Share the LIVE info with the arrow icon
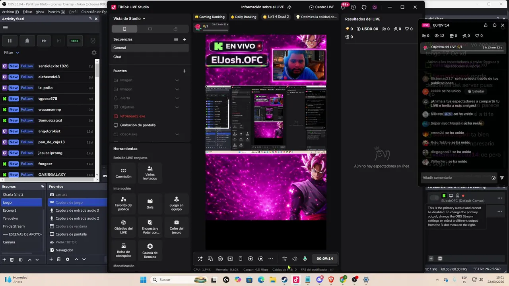This screenshot has width=509, height=286. pos(289,7)
